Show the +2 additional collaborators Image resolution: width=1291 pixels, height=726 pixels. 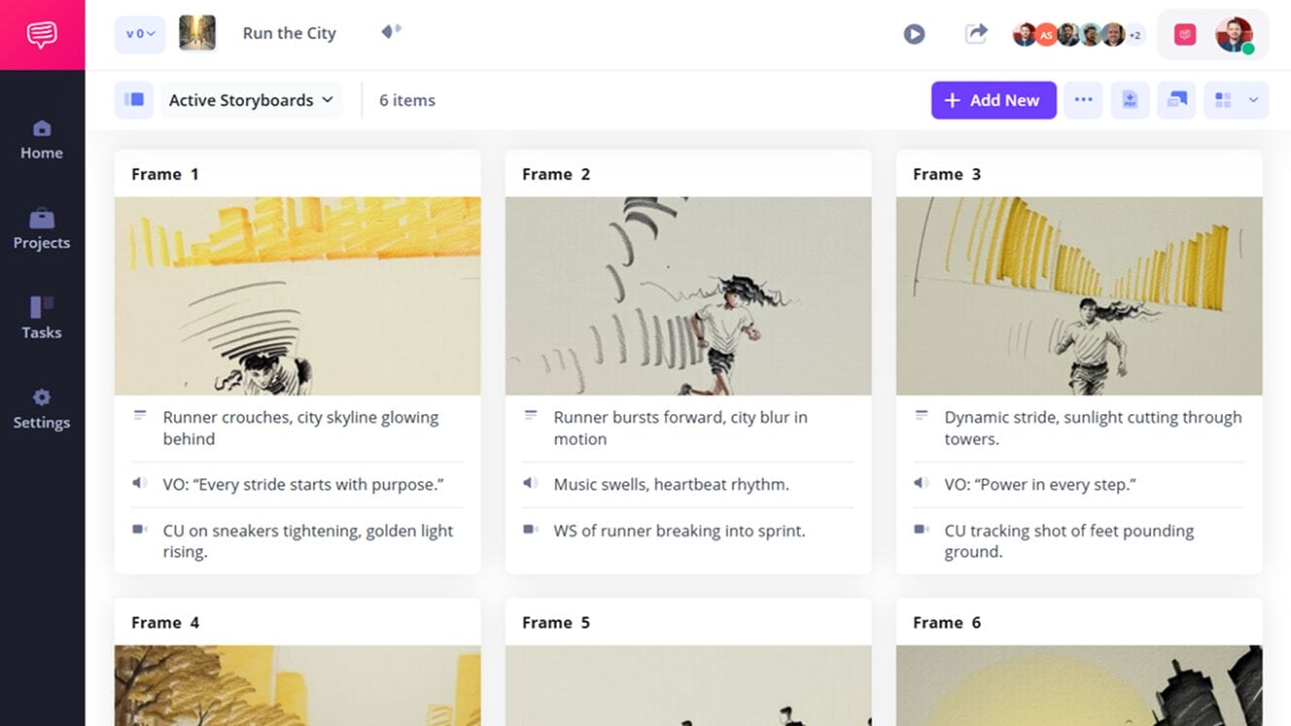click(1134, 35)
